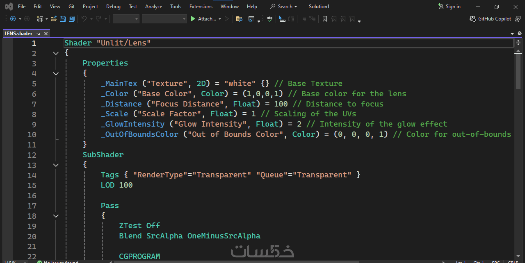Go to the previous bookmark
Image resolution: width=525 pixels, height=263 pixels.
(x=334, y=19)
